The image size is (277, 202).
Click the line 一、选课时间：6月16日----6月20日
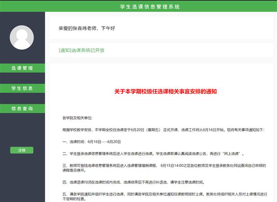click(x=92, y=142)
